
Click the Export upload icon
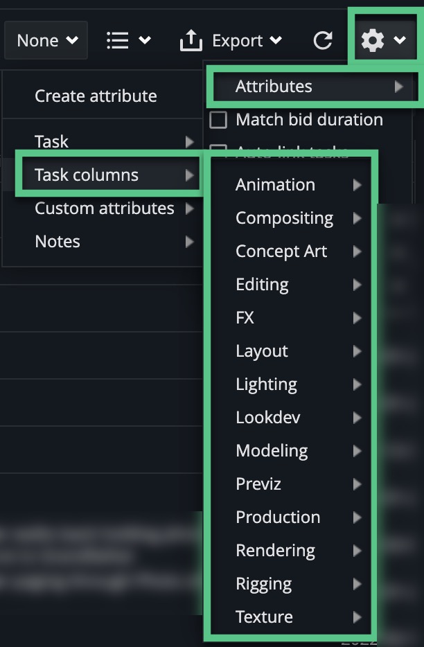(x=191, y=40)
